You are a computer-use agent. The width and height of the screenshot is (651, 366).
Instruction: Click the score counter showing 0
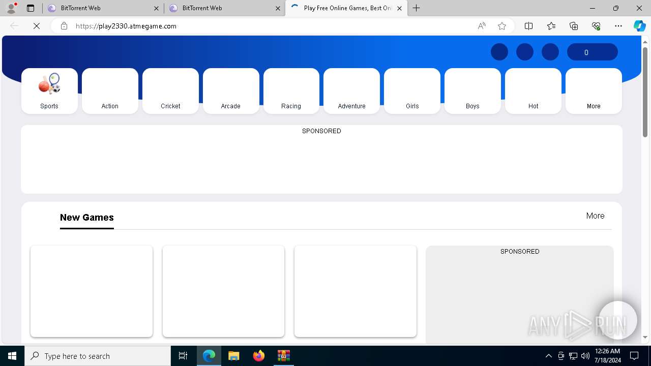(x=593, y=52)
